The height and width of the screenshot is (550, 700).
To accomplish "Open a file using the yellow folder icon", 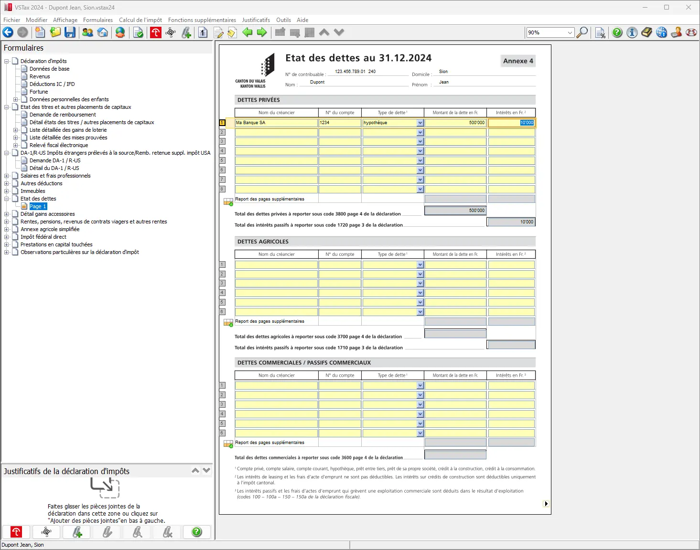I will 55,32.
